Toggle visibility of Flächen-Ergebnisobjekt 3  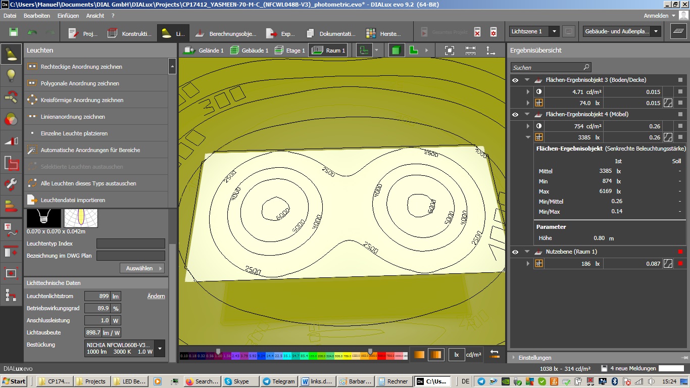click(x=515, y=80)
